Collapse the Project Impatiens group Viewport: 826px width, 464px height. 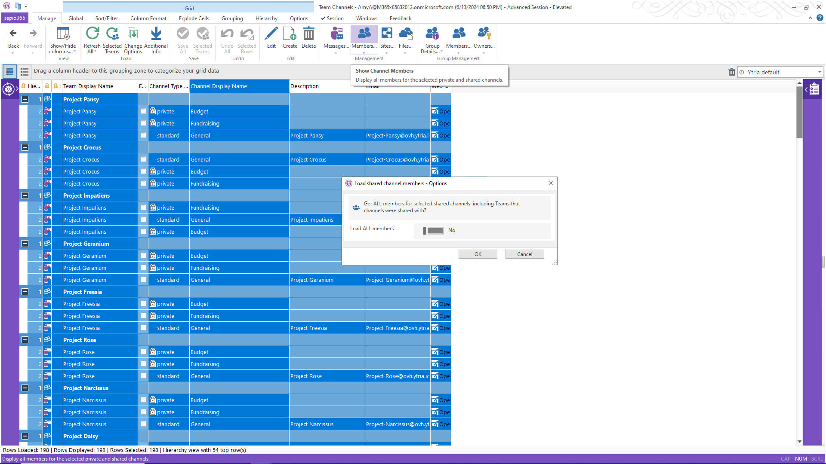pos(25,195)
